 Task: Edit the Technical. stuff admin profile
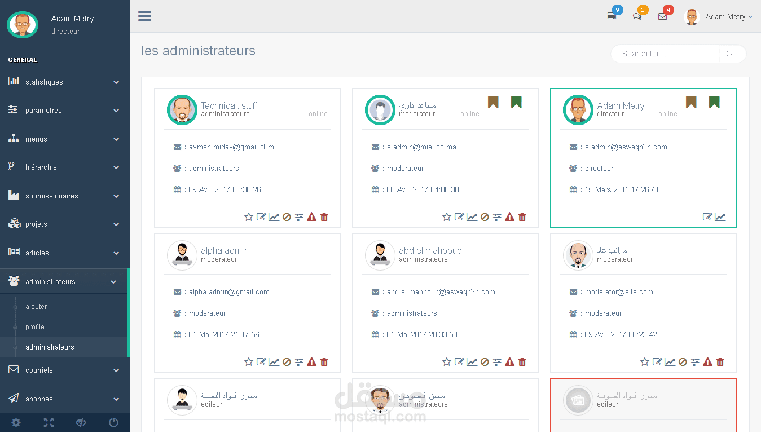pyautogui.click(x=261, y=216)
